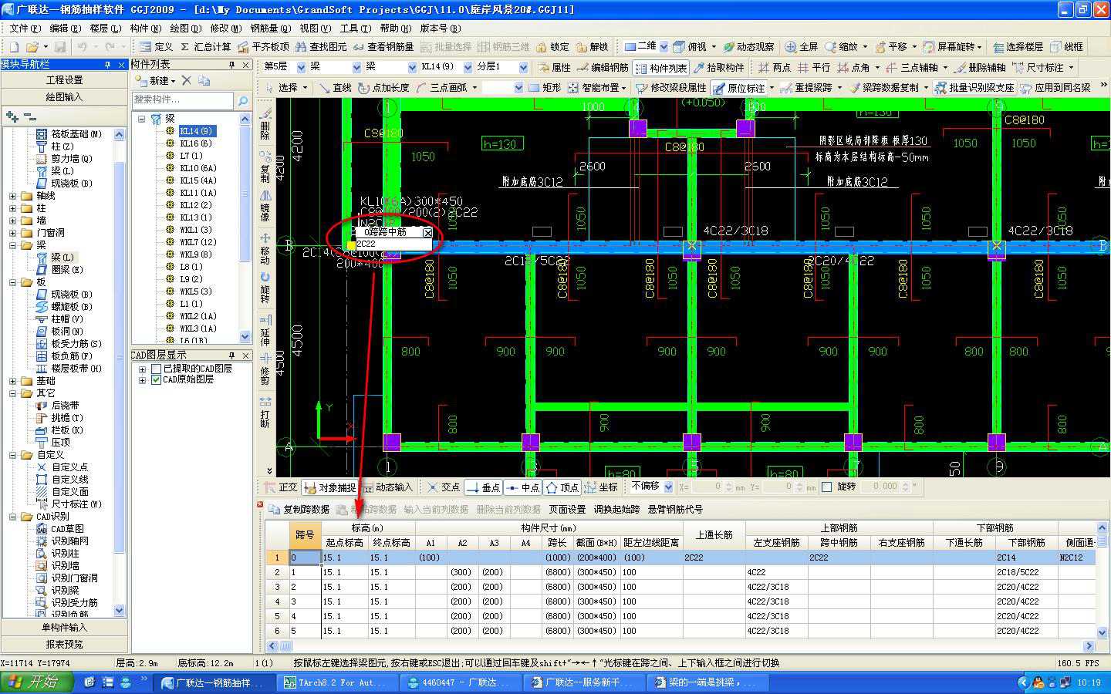Toggle 对象捕捉 object snap
1111x694 pixels.
click(330, 487)
